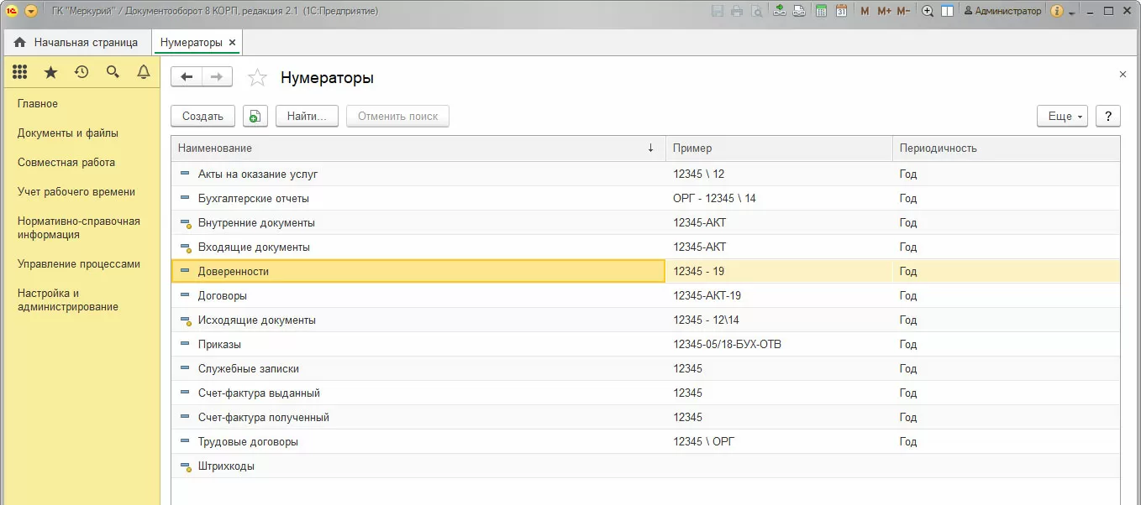Add Нумераторы to favorites with the star outline
This screenshot has height=505, width=1141.
(x=257, y=78)
